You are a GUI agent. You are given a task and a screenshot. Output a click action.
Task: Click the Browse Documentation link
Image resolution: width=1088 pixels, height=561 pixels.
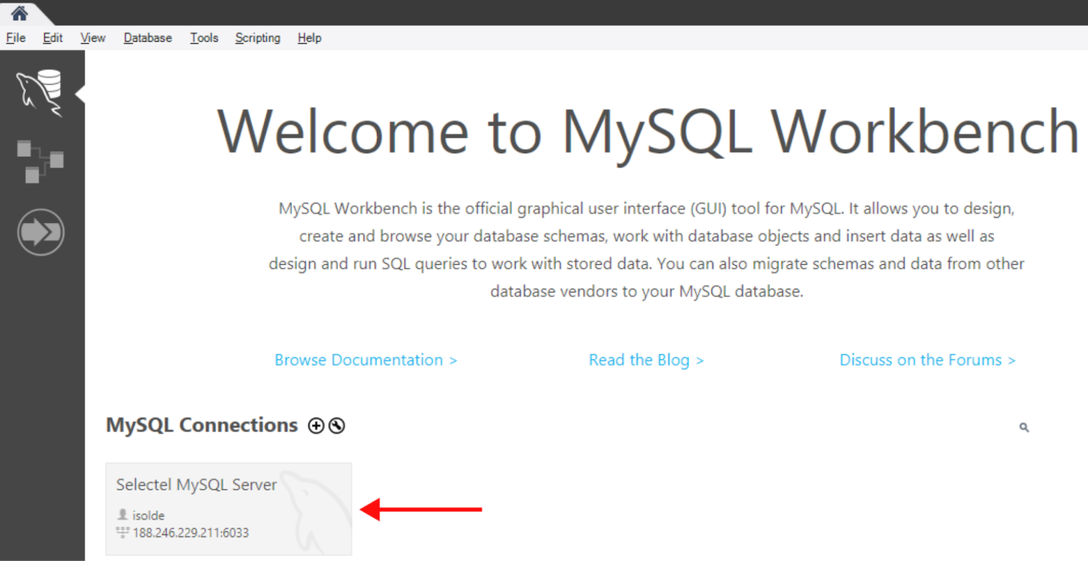366,360
